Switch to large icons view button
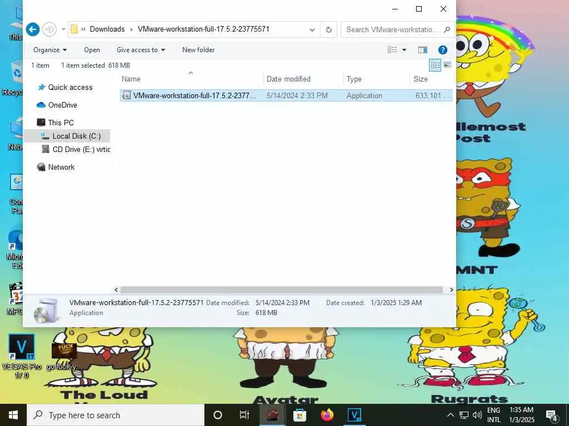The image size is (569, 426). click(x=447, y=65)
